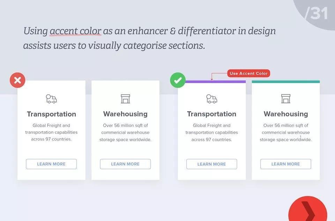Image resolution: width=335 pixels, height=221 pixels.
Task: Click the truck icon under purple accent bar
Action: pos(211,99)
